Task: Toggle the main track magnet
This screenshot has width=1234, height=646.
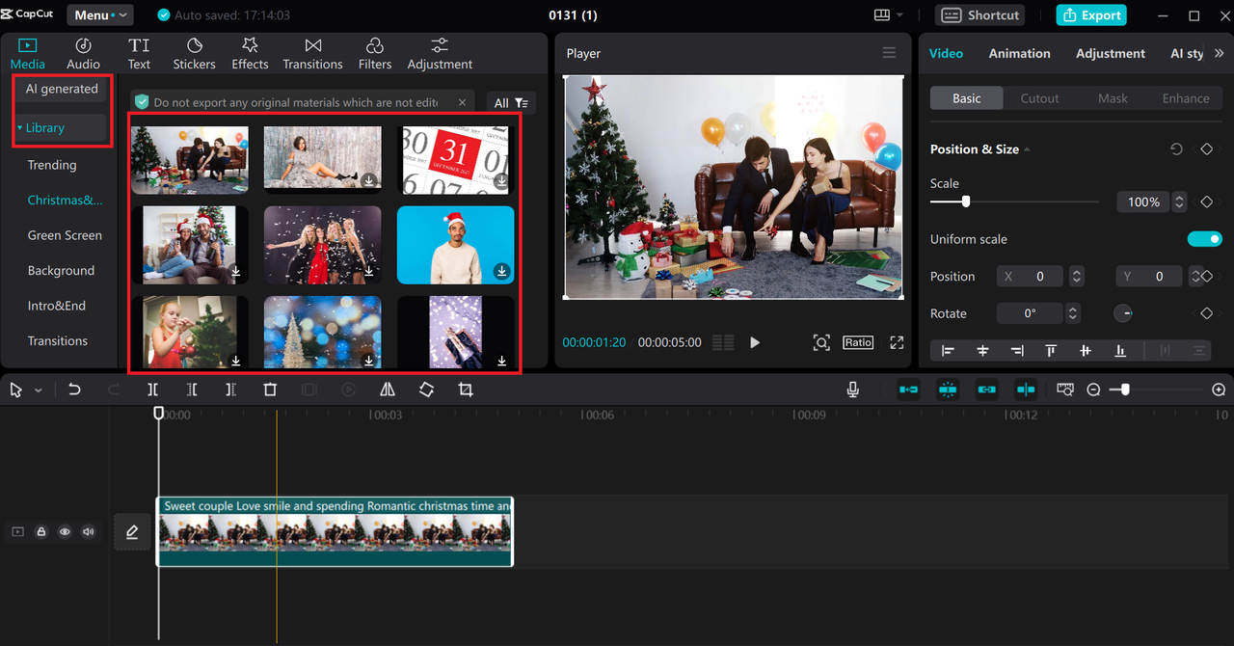Action: point(908,390)
